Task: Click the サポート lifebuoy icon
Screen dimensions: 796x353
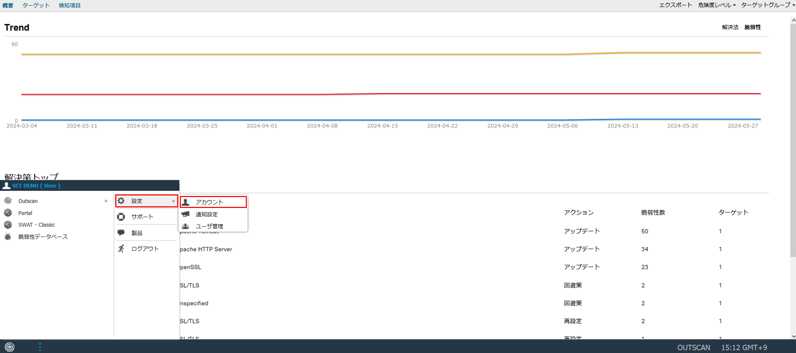Action: point(121,217)
